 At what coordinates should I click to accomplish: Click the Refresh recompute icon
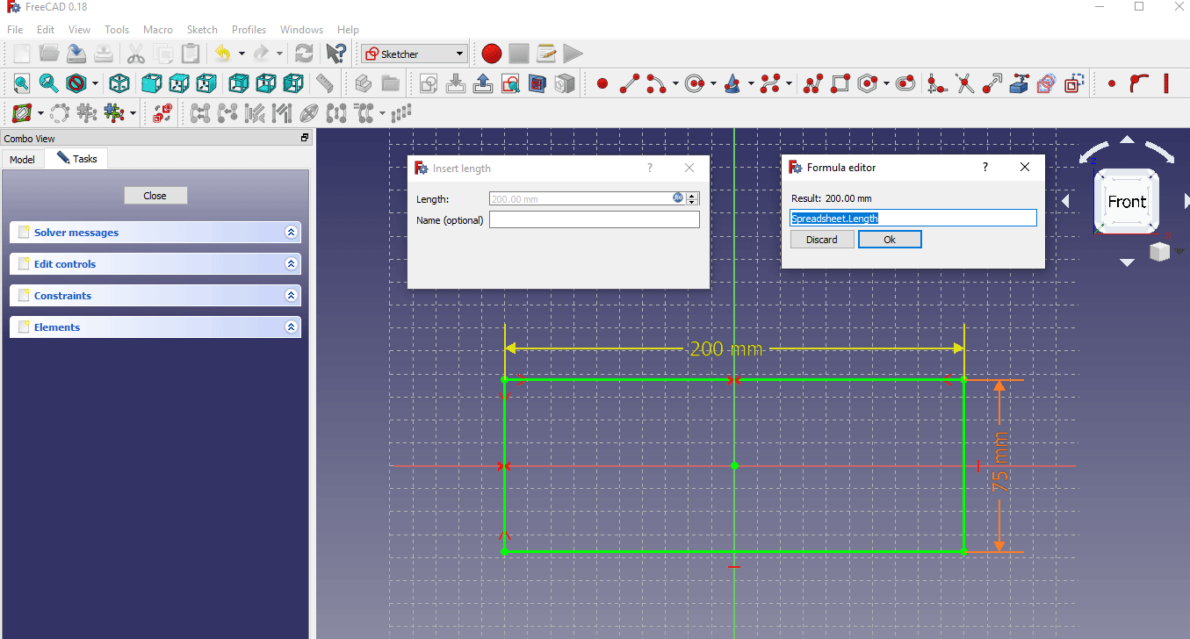click(304, 54)
